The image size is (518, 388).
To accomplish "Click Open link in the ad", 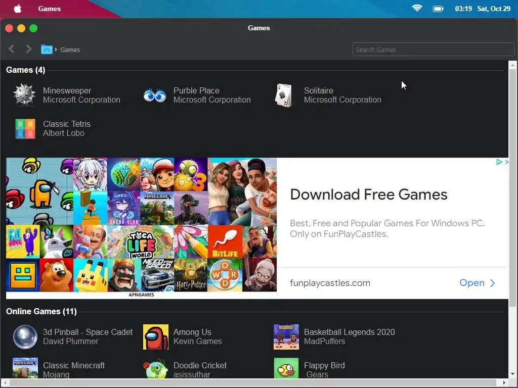I will (x=477, y=283).
